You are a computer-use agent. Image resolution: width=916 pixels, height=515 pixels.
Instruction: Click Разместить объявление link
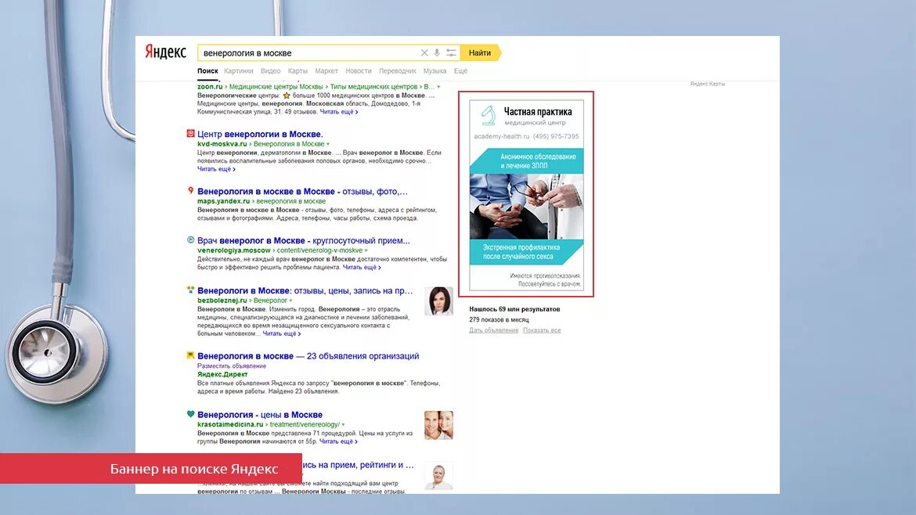(231, 366)
